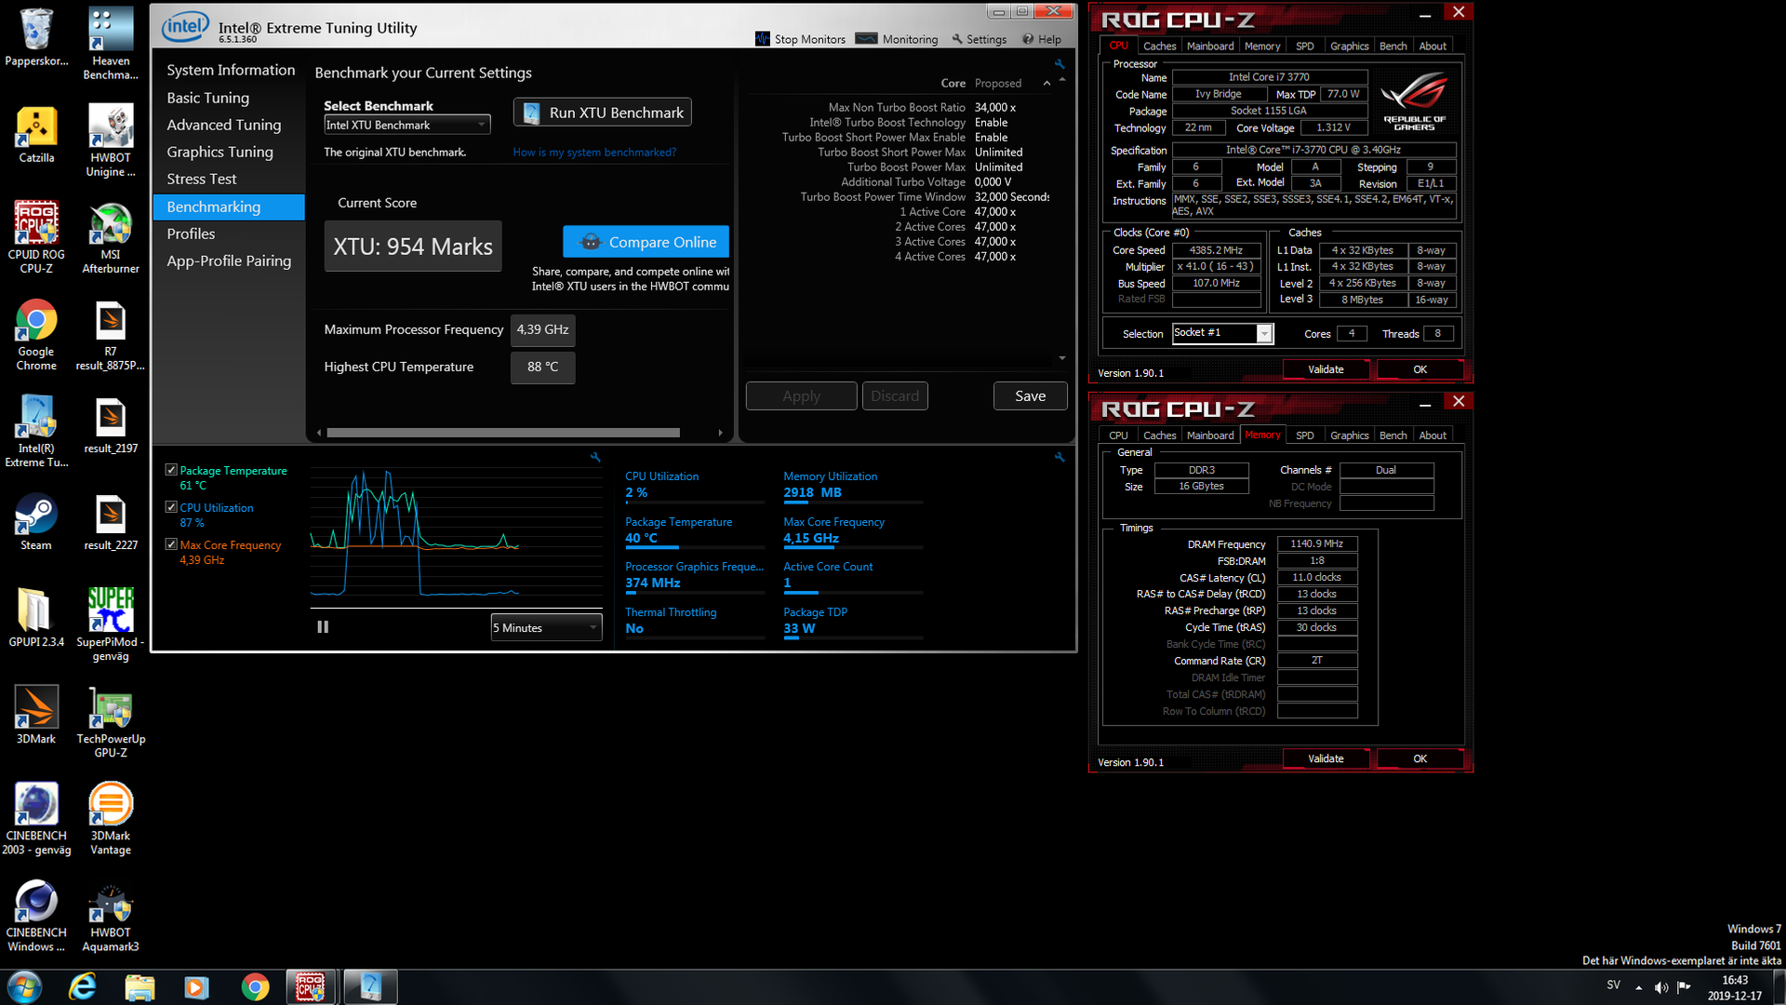The height and width of the screenshot is (1005, 1786).
Task: Open Stress Test section
Action: coord(202,179)
